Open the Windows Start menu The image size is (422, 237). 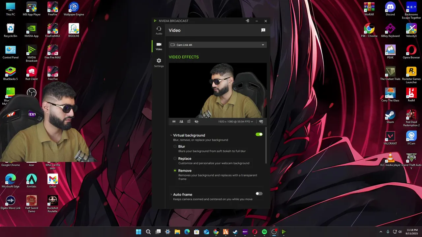coord(138,232)
